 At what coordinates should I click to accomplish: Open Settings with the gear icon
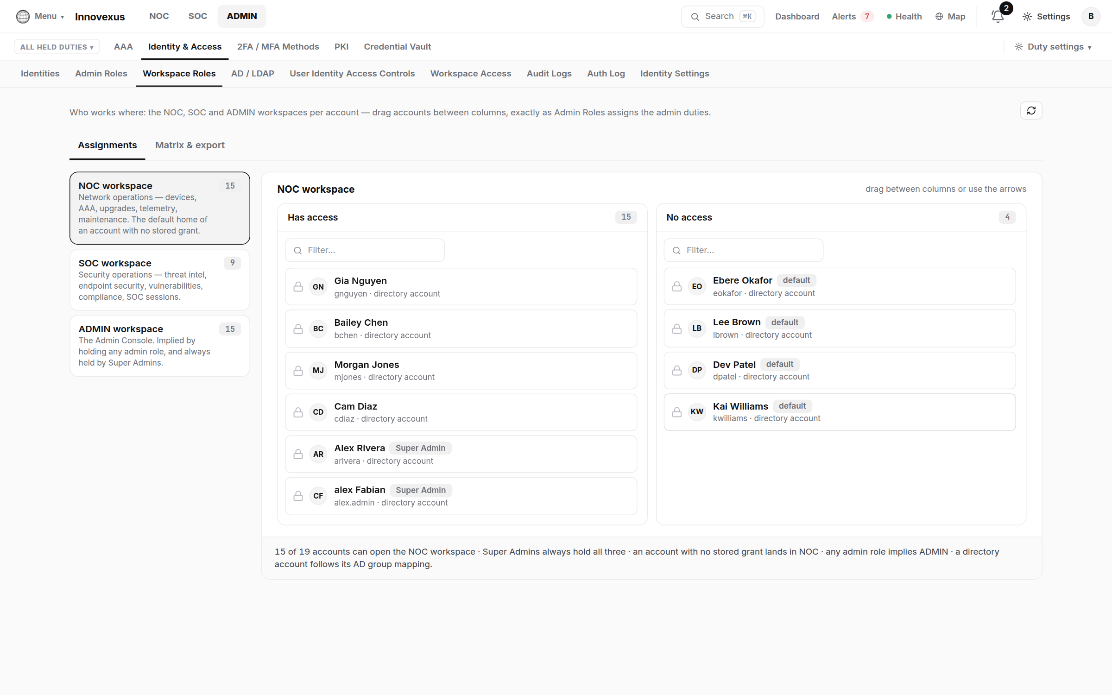tap(1046, 16)
